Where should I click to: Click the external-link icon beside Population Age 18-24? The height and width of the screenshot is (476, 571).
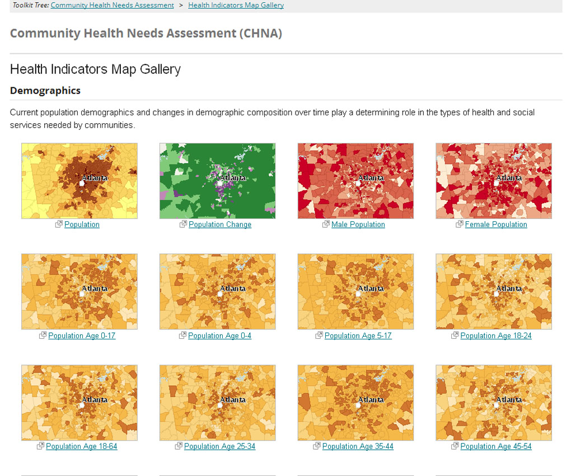tap(454, 335)
